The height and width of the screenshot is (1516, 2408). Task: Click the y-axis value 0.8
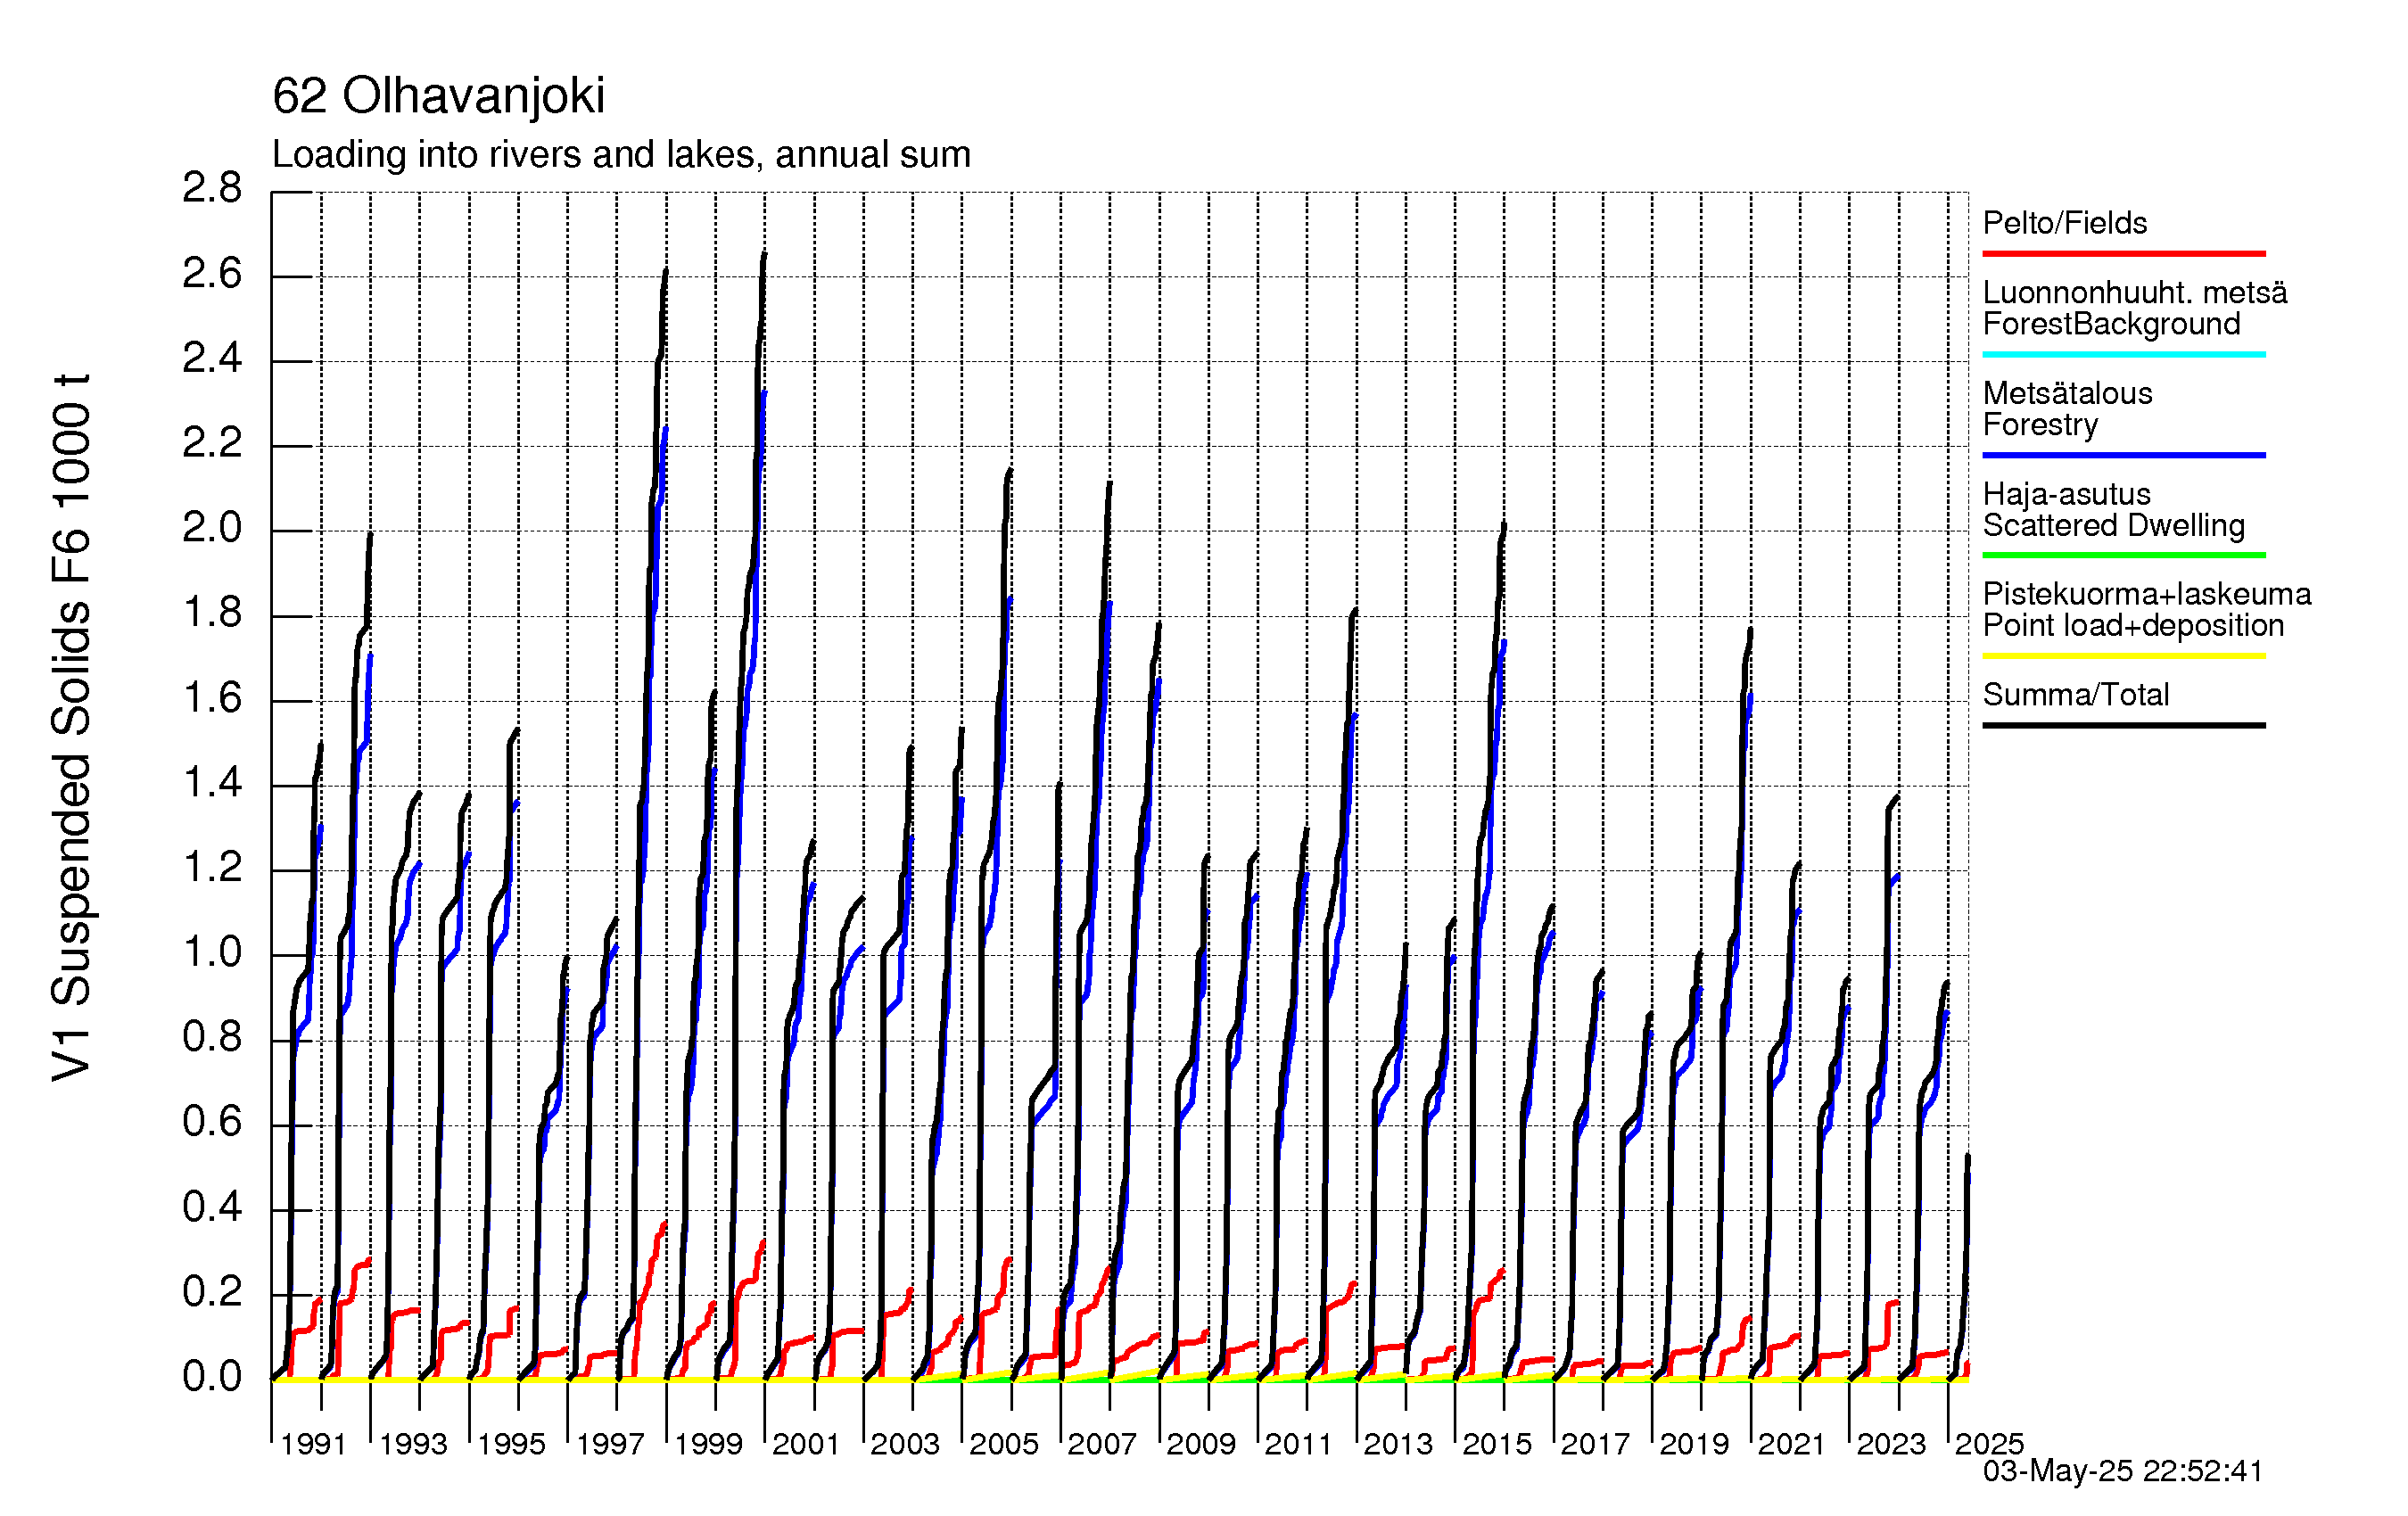pyautogui.click(x=212, y=1037)
